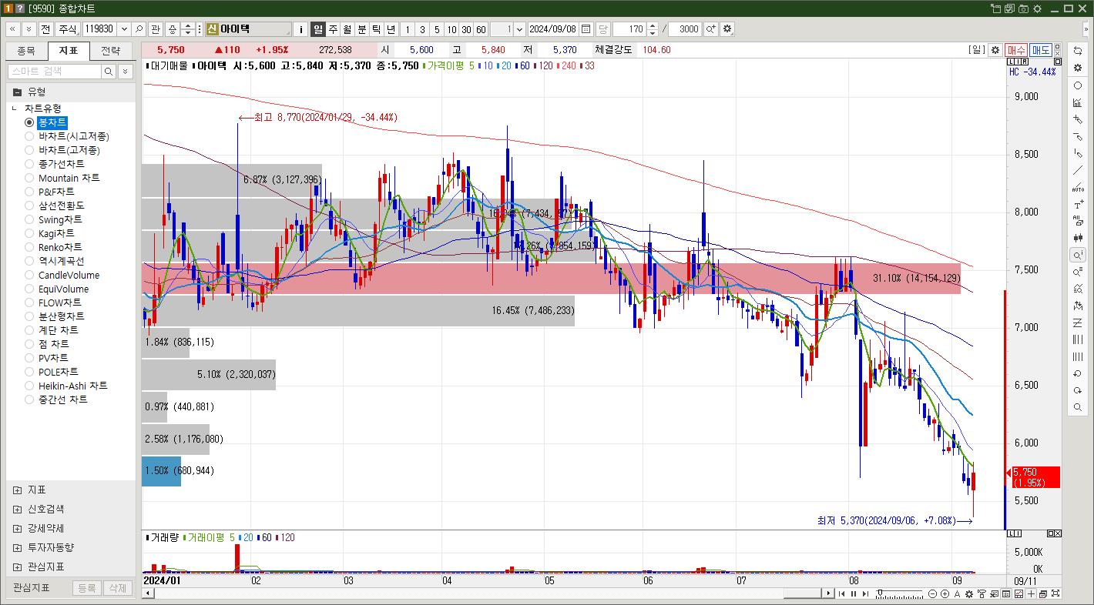Expand the 신호검색 tree section
The height and width of the screenshot is (605, 1094).
click(x=17, y=509)
